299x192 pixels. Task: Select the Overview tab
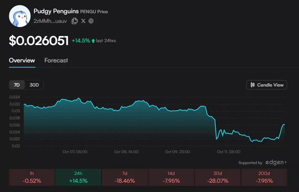click(x=22, y=60)
